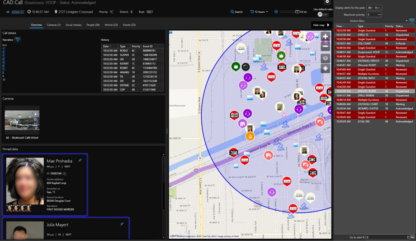This screenshot has height=241, width=416.
Task: Select the KIDNRT row in History
Action: 132,63
